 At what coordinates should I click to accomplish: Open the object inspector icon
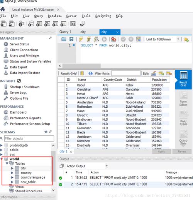(x=21, y=24)
